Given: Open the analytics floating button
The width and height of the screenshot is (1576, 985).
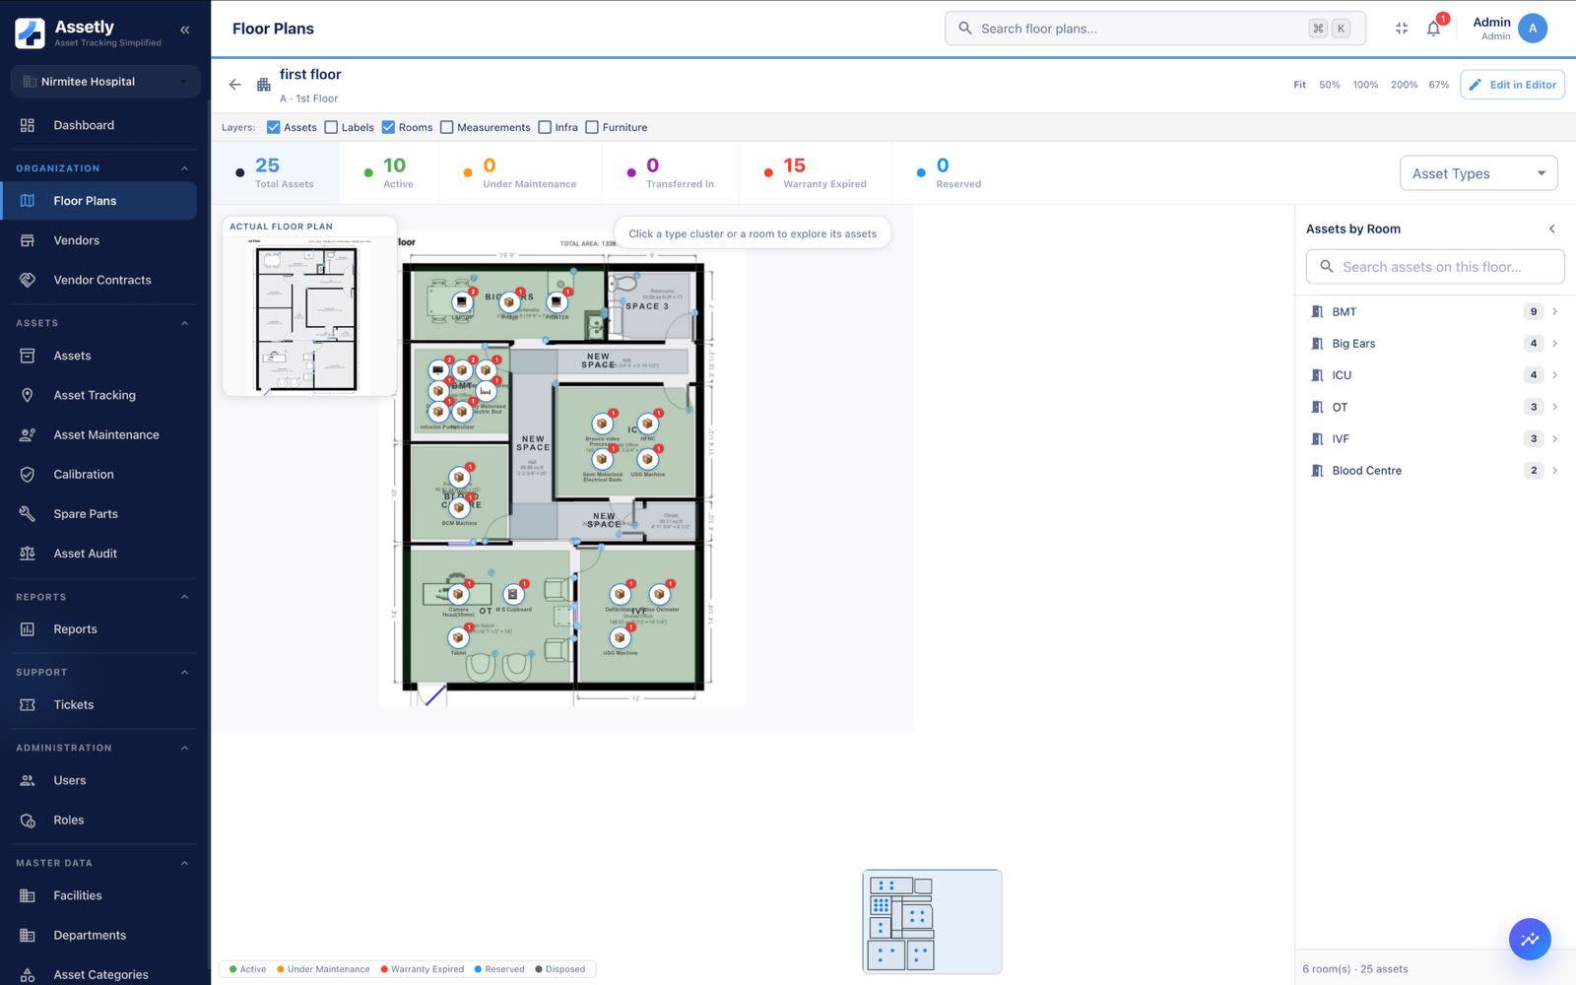Looking at the screenshot, I should tap(1530, 940).
